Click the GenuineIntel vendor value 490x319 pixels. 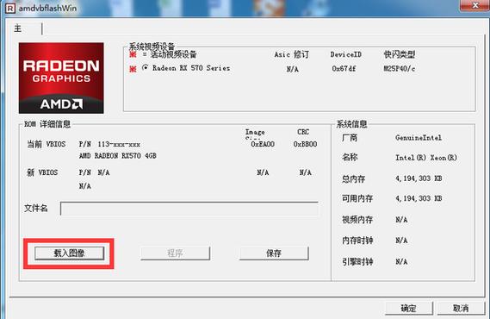pos(419,138)
